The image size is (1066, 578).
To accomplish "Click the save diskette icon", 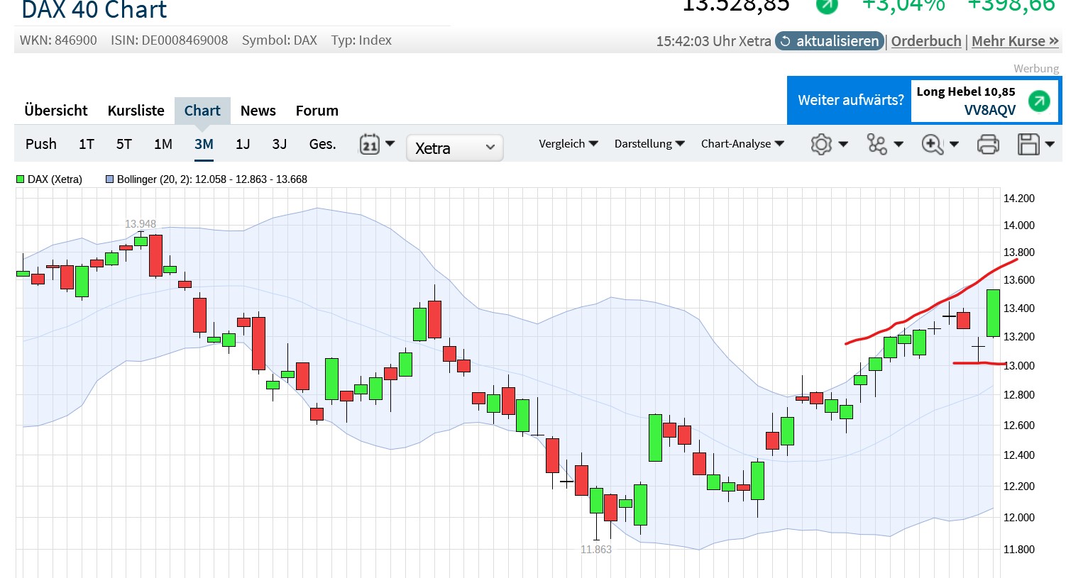I will (x=1028, y=144).
